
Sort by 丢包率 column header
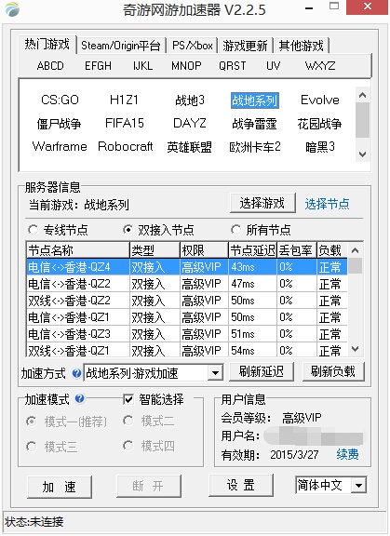[x=297, y=250]
